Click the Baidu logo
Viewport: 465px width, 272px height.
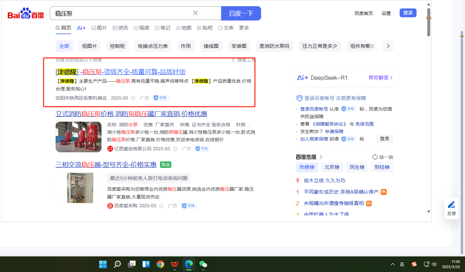click(x=26, y=14)
